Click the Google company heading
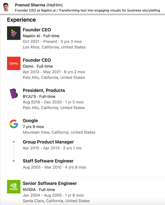 [x=30, y=121]
